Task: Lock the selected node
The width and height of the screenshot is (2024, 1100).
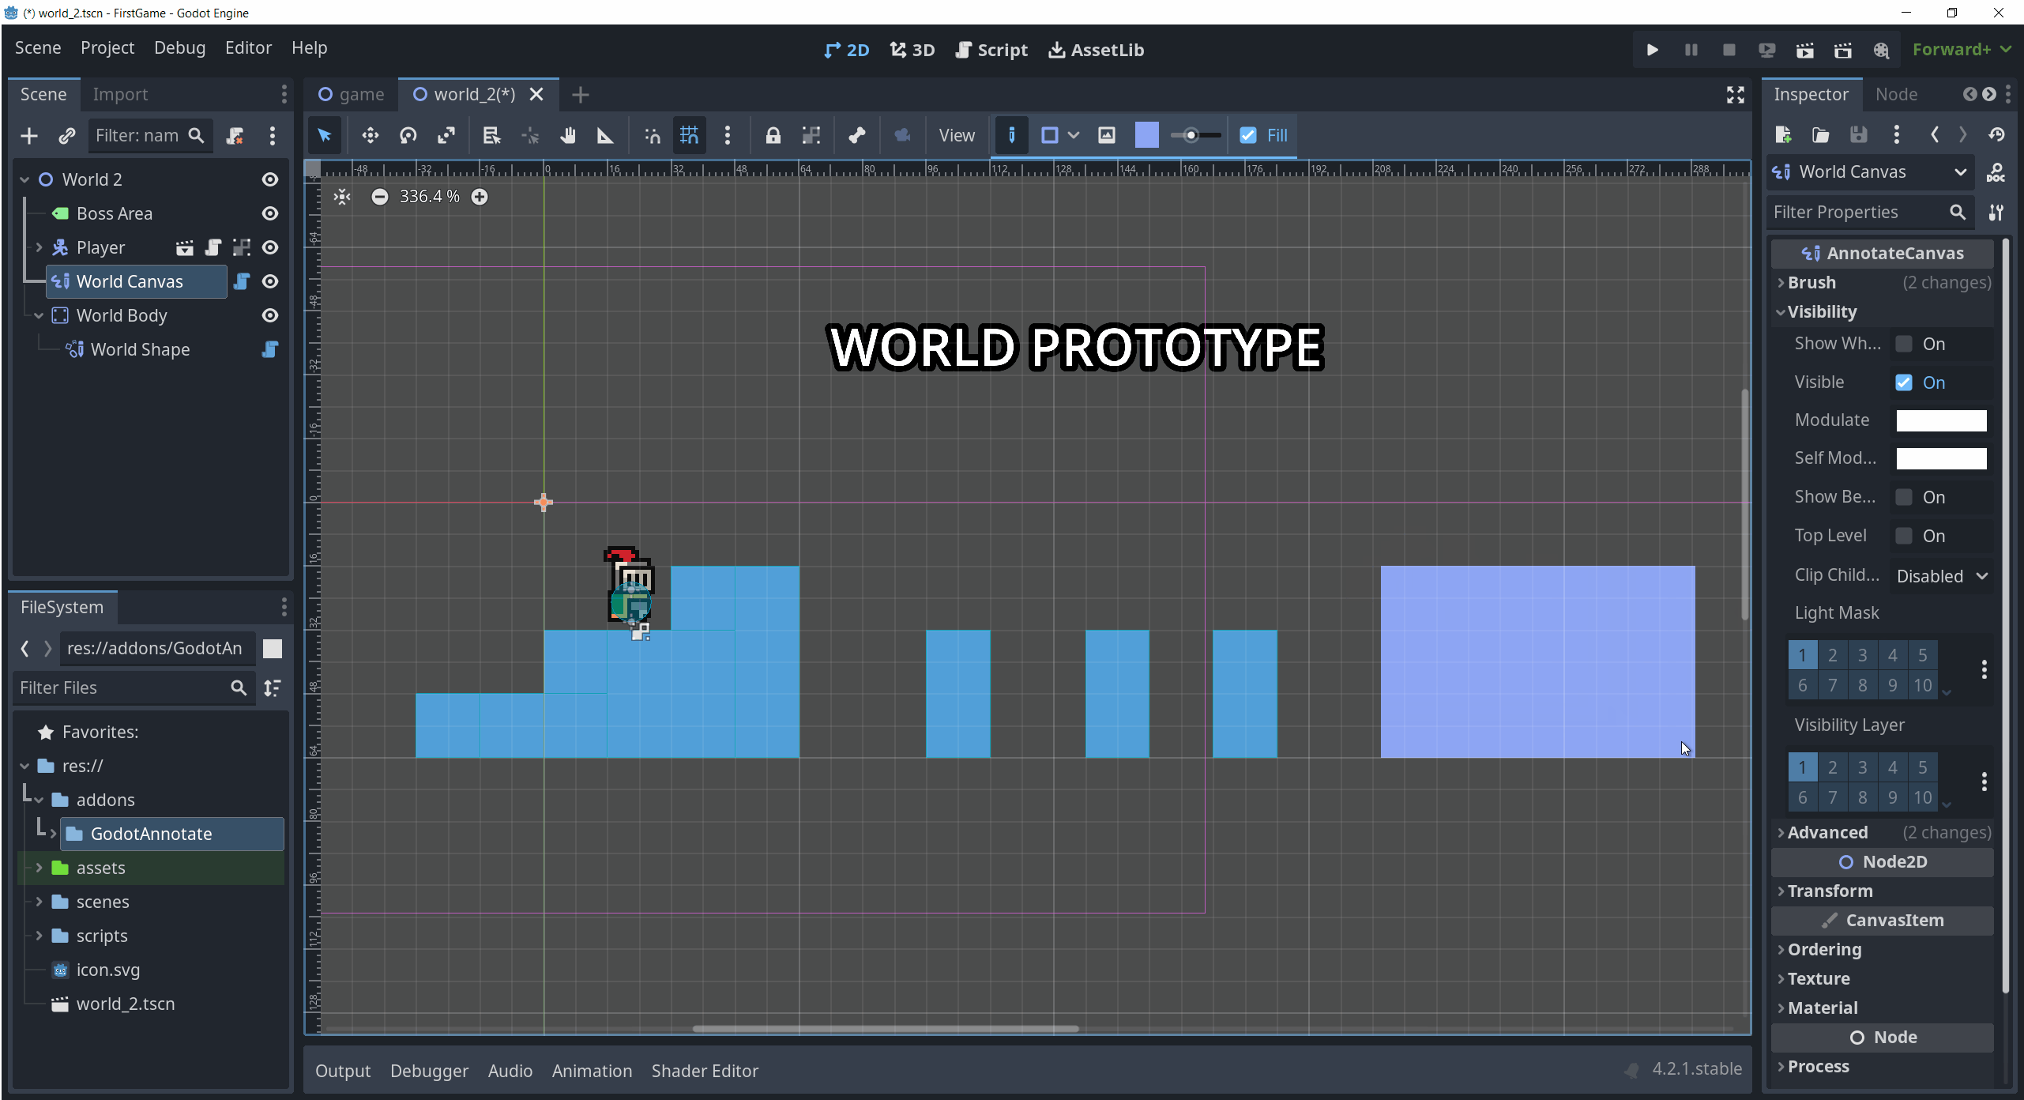Action: click(773, 136)
